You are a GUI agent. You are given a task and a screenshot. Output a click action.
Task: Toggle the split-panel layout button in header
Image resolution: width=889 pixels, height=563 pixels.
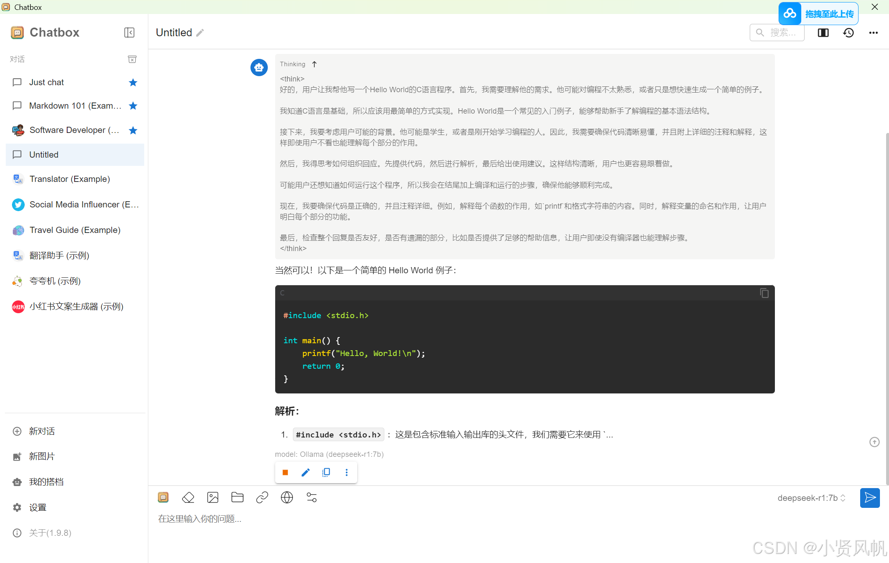click(x=823, y=33)
